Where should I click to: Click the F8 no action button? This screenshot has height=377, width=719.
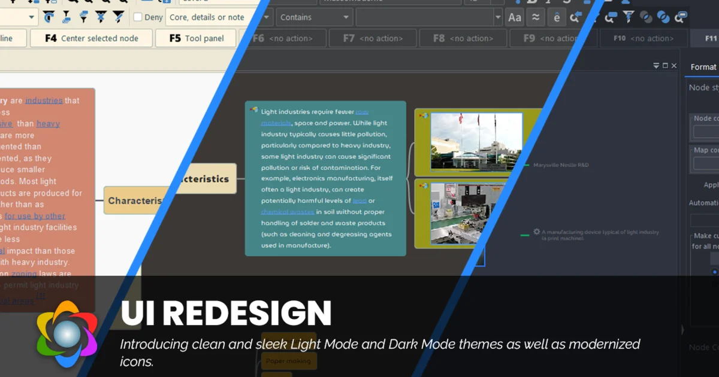463,38
